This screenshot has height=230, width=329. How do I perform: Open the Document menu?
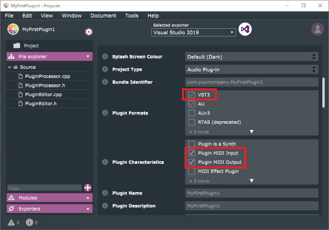(103, 16)
